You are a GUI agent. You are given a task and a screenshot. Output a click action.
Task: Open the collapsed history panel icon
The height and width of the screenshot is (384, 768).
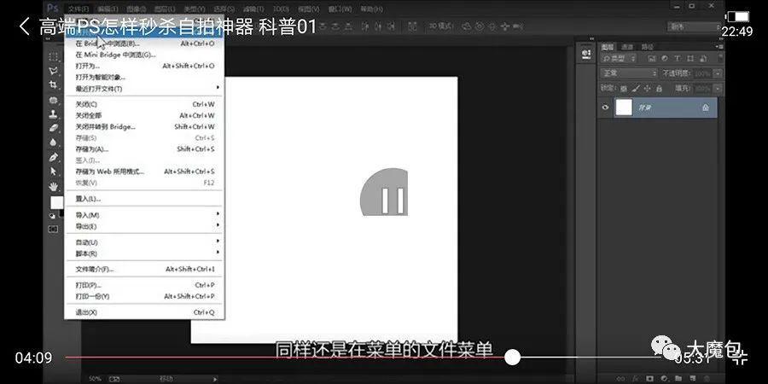click(585, 54)
